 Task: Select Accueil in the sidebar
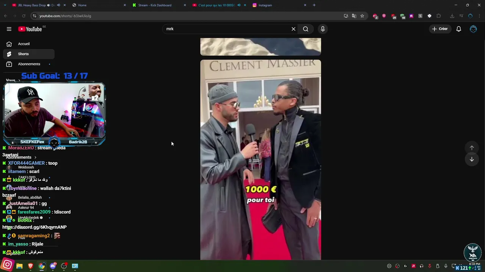pos(29,44)
